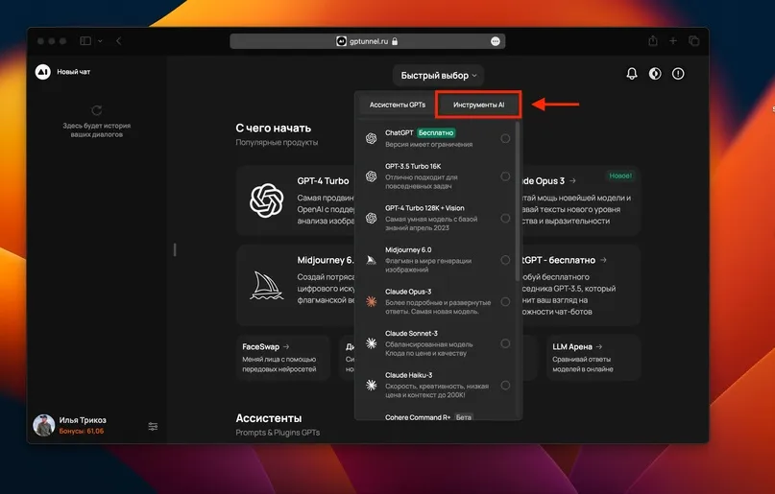Open the Claude Opus 3 card
The height and width of the screenshot is (494, 775).
point(581,200)
